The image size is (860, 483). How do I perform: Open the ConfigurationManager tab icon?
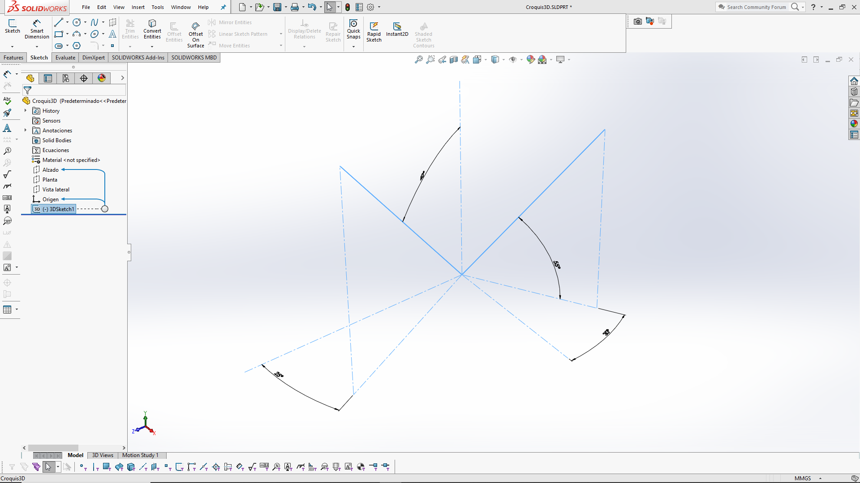pyautogui.click(x=66, y=78)
